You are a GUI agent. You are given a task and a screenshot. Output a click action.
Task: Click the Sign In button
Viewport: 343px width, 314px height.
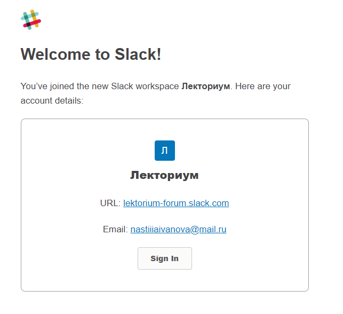(x=165, y=258)
